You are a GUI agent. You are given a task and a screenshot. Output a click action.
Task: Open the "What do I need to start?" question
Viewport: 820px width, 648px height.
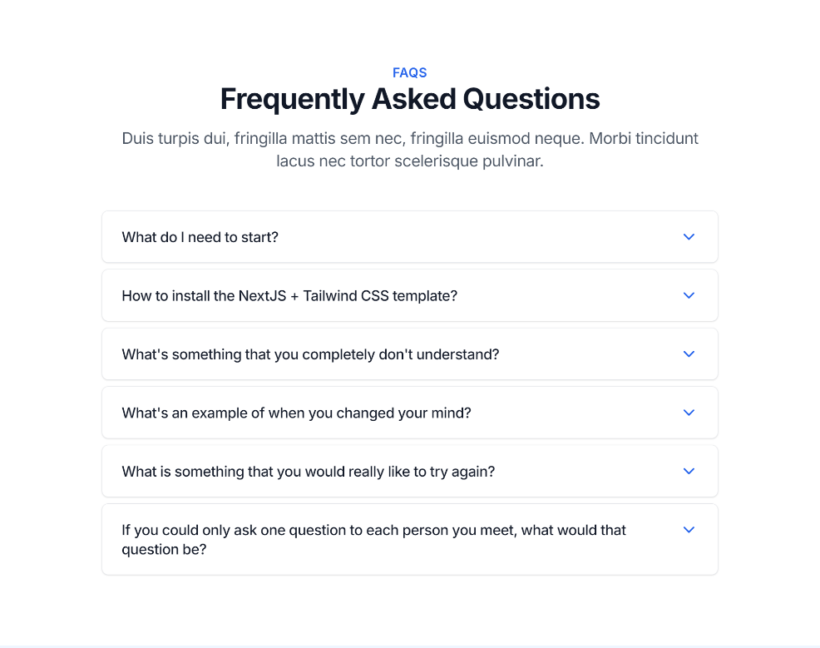coord(200,237)
